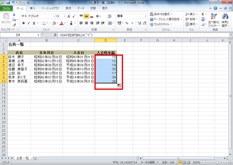233x165 pixels.
Task: Open the Help question mark icon
Action: (216, 8)
